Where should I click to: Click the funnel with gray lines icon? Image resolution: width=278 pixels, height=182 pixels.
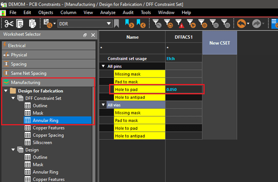point(214,24)
